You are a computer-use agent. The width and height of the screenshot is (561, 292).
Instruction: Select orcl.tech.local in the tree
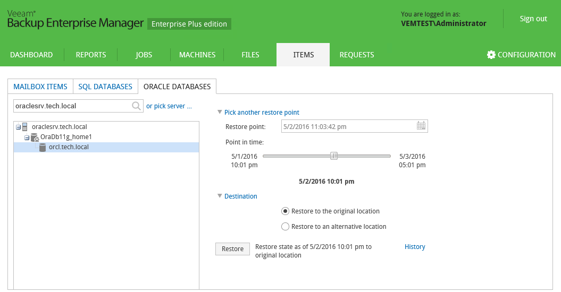(x=106, y=147)
